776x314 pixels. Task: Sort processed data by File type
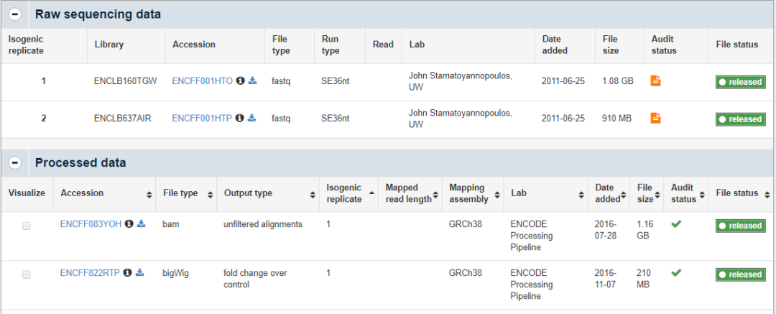pyautogui.click(x=185, y=194)
